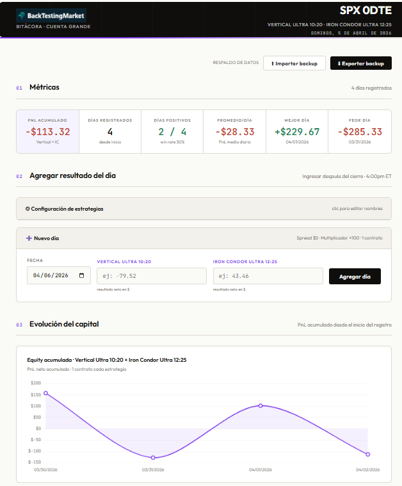Click the chart data point for 03/31/2026

coord(153,458)
